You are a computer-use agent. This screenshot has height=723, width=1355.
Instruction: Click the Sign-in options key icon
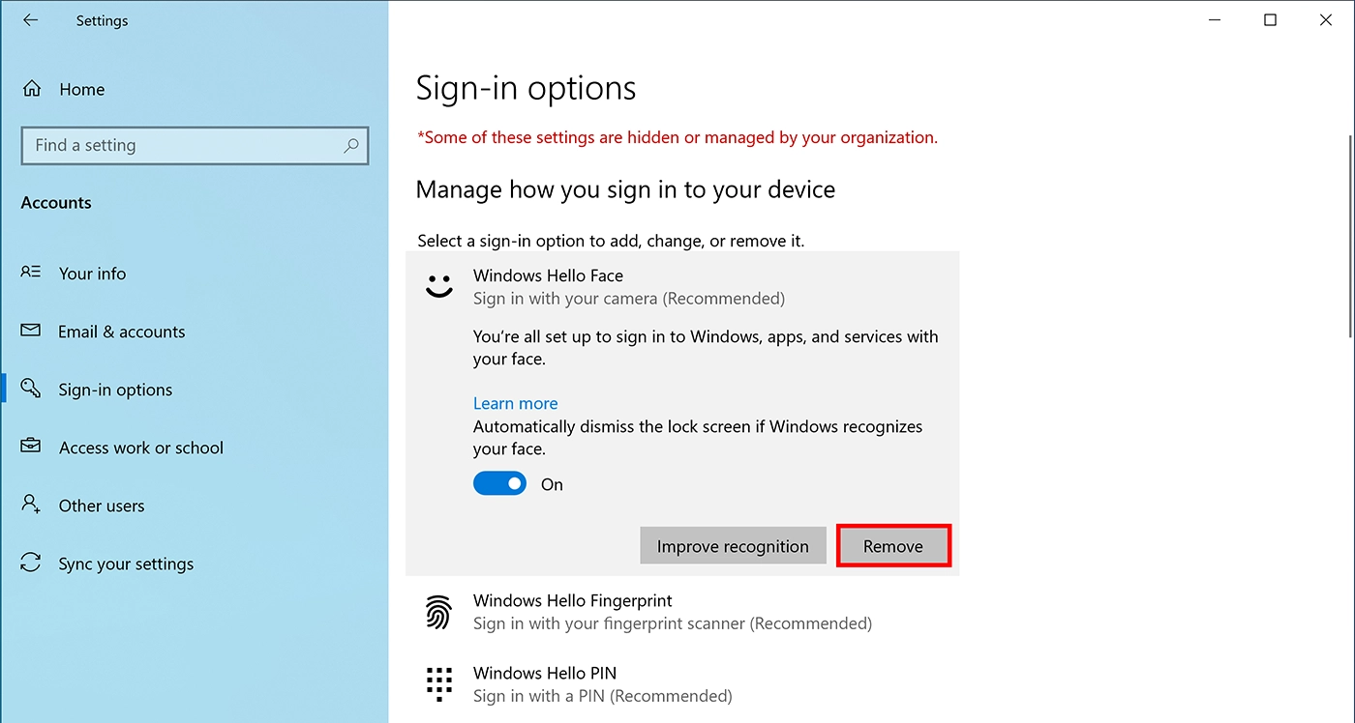(31, 390)
